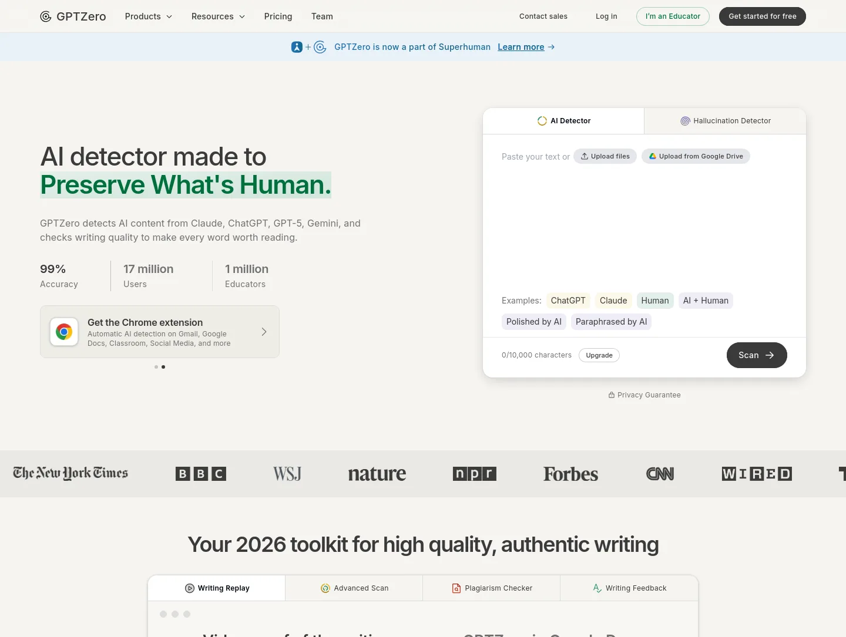Click the 1 million Educators stat
The width and height of the screenshot is (846, 637).
(x=247, y=276)
